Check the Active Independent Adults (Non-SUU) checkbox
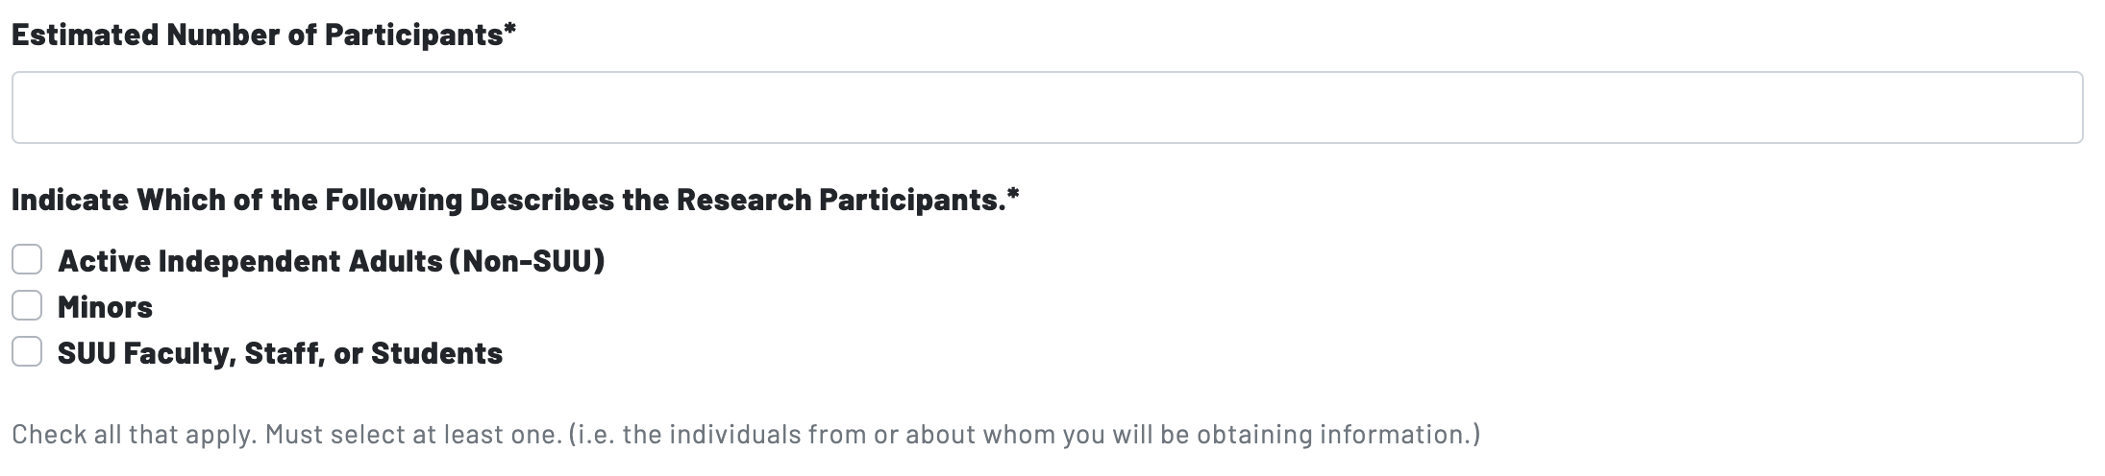This screenshot has height=476, width=2105. pos(27,259)
